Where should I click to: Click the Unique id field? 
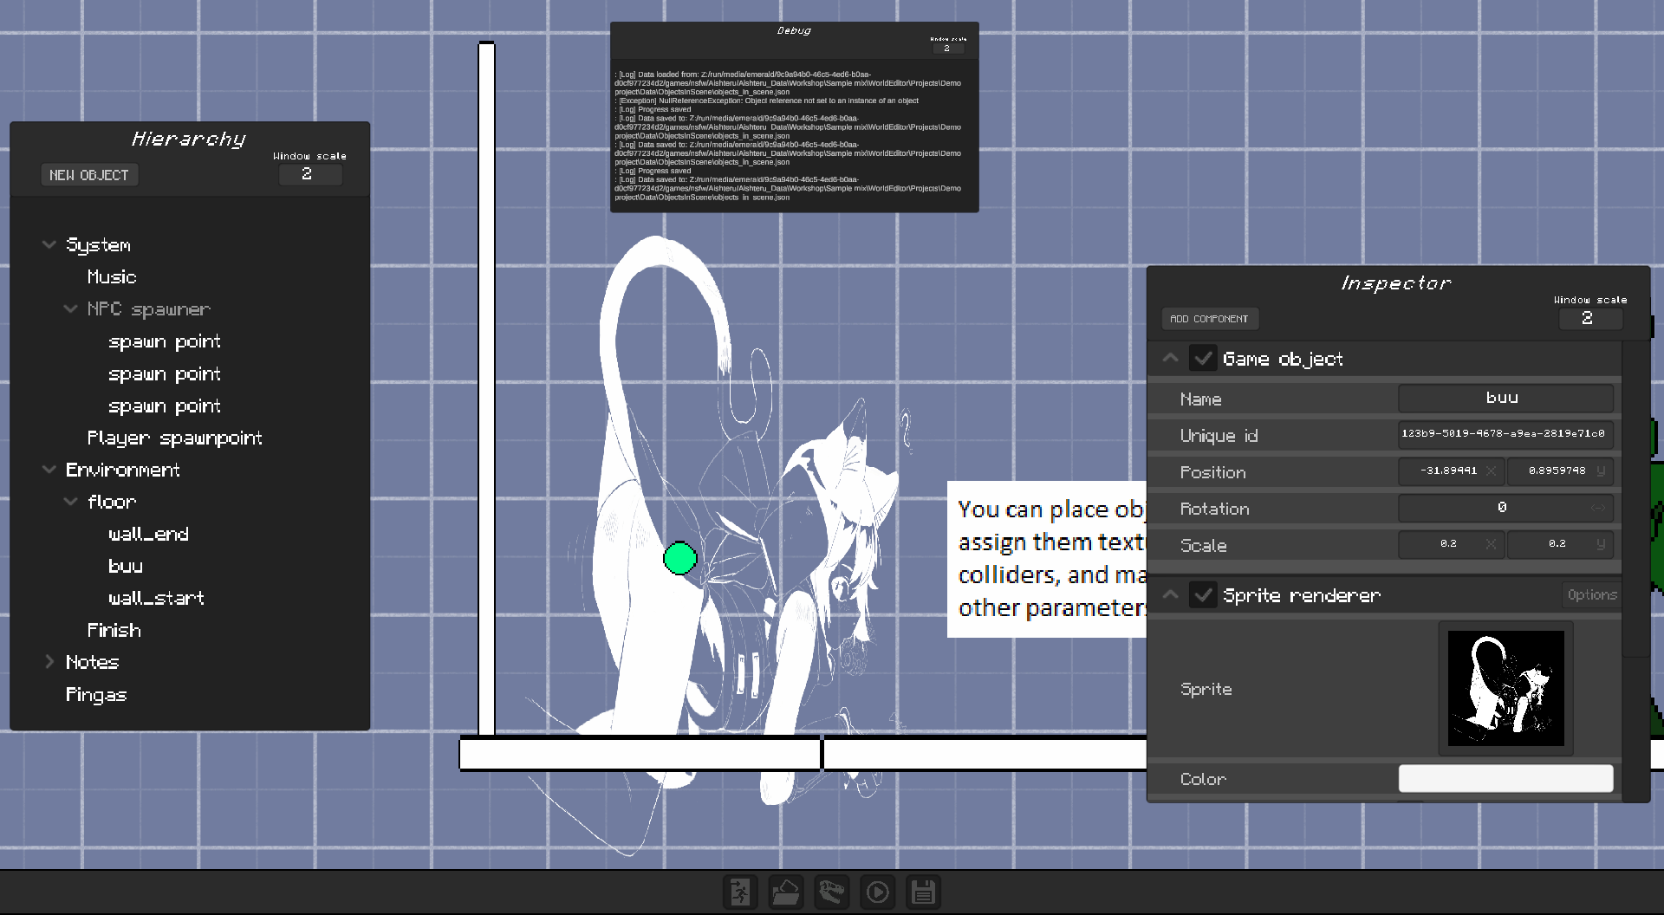(1505, 435)
